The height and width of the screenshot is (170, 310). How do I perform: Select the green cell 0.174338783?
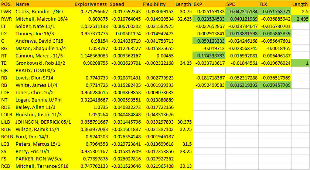(x=209, y=56)
